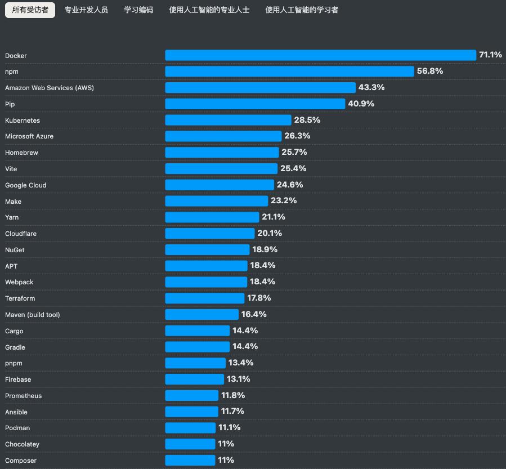Click the Terraform row label
The image size is (506, 469).
21,298
